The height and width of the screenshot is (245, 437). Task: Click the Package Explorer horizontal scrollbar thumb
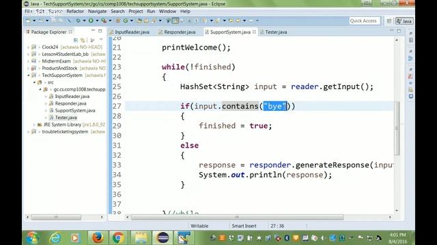[x=56, y=217]
